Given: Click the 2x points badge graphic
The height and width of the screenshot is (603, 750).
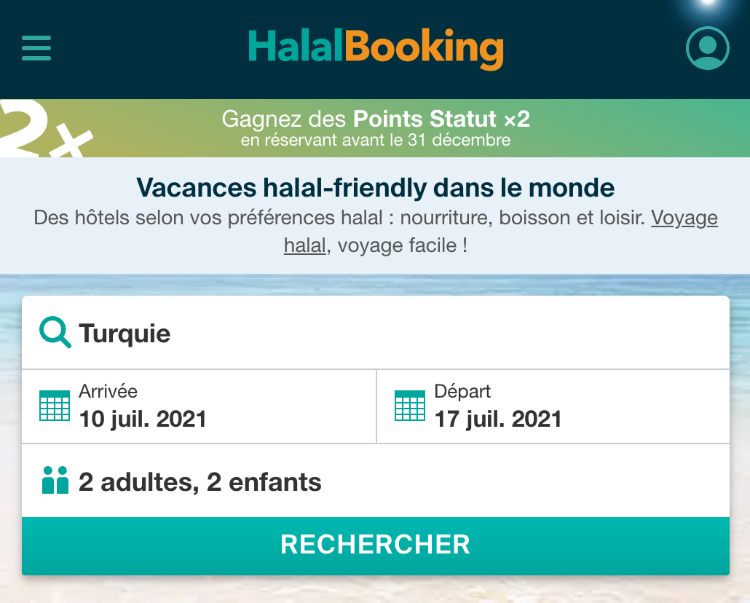Looking at the screenshot, I should 45,128.
